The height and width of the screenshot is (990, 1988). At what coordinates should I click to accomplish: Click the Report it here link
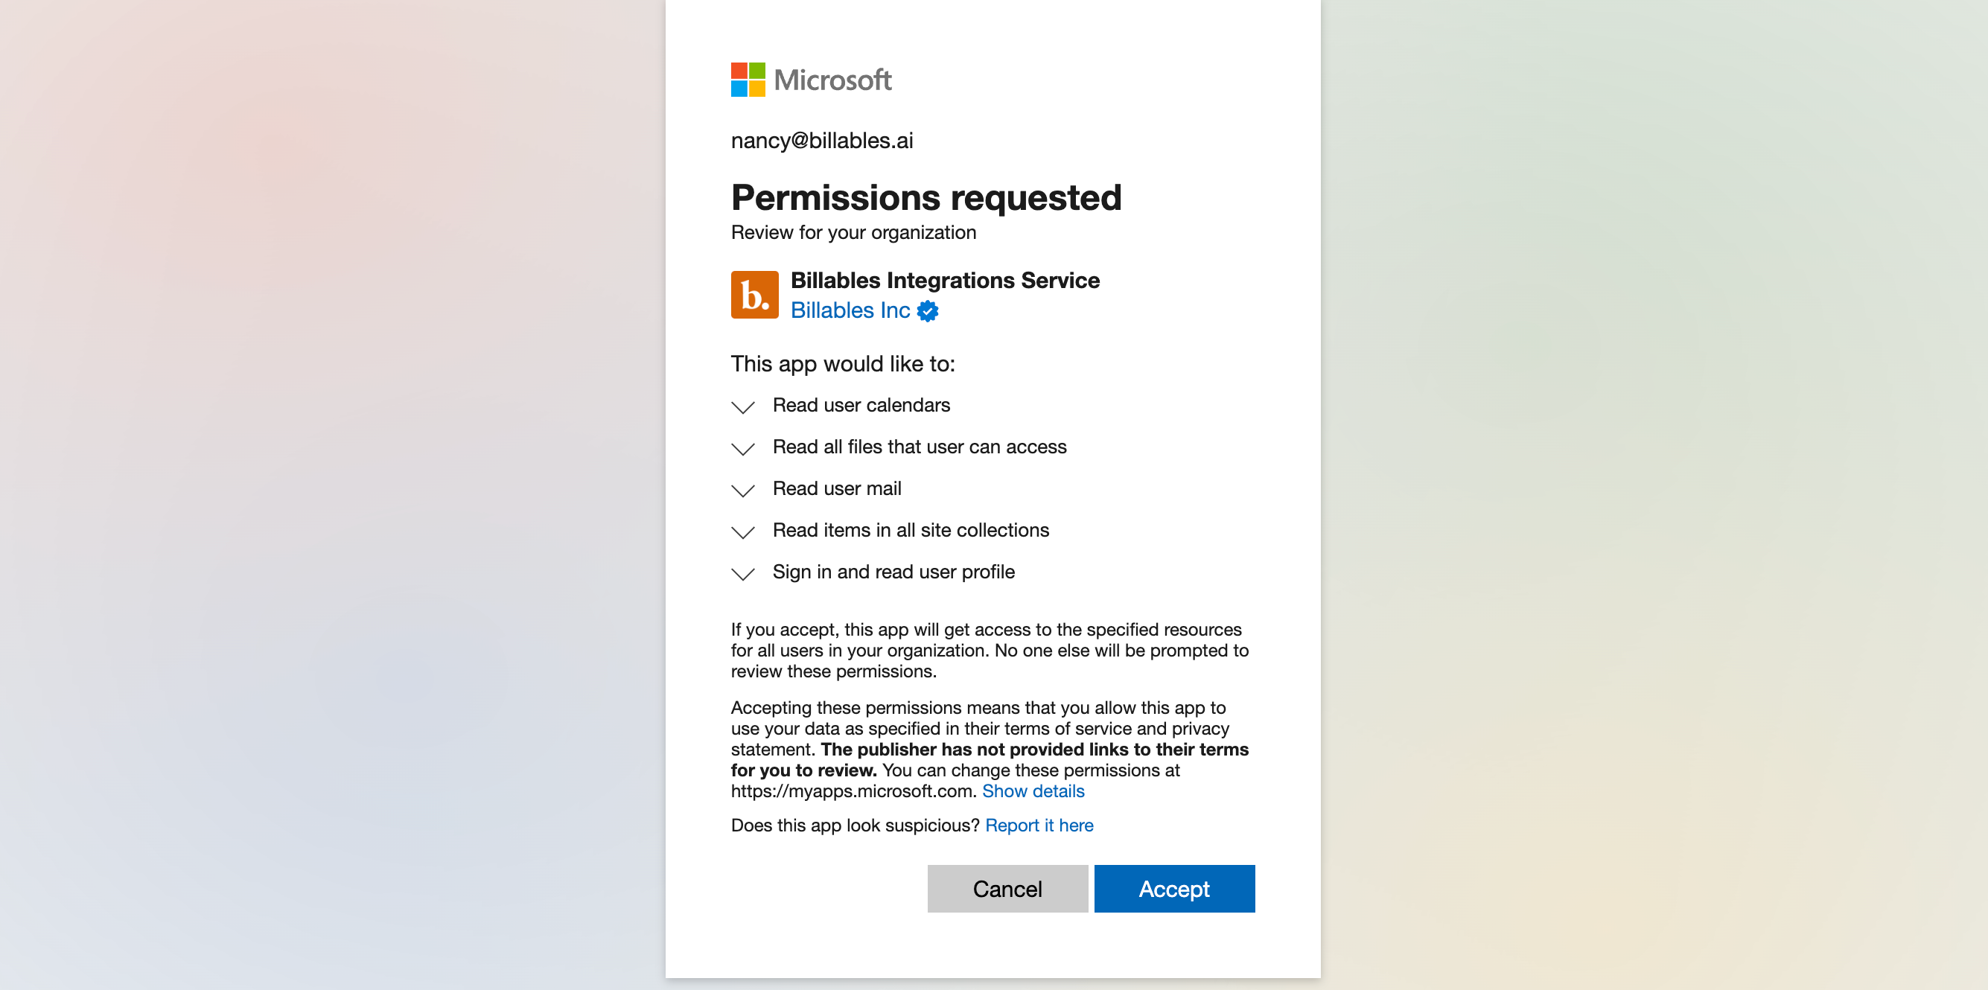point(1039,825)
